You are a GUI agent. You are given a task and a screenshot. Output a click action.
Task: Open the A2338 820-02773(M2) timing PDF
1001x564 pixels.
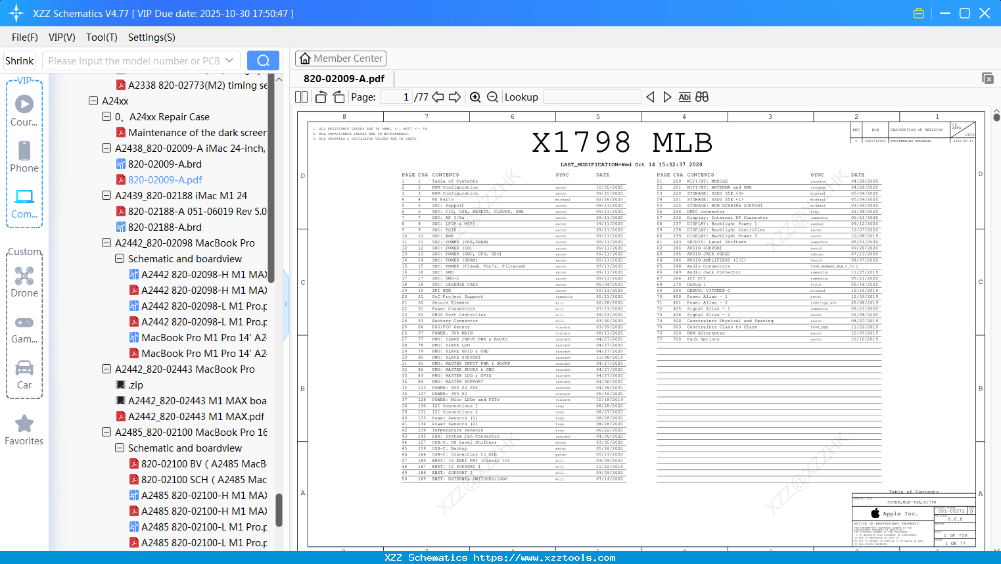click(192, 85)
